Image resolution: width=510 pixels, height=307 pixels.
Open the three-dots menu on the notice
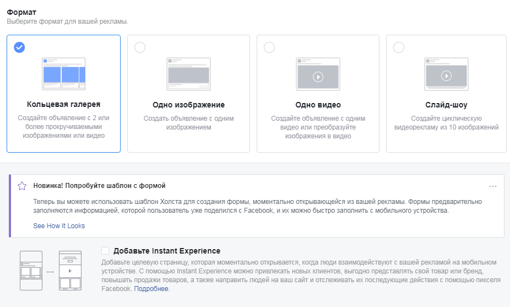click(x=493, y=186)
